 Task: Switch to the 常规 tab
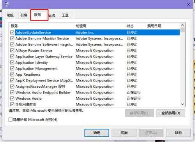10,16
